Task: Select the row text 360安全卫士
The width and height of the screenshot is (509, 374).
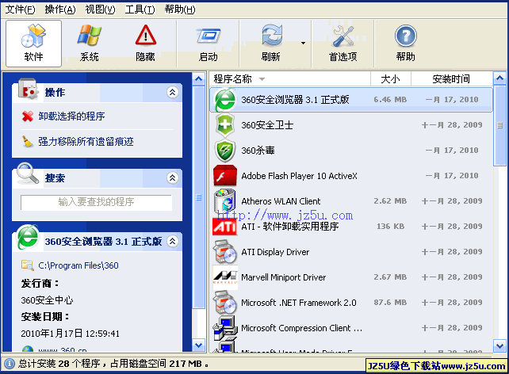Action: 267,125
